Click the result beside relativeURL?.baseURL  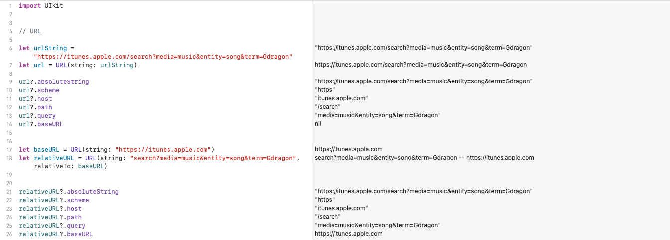point(348,234)
